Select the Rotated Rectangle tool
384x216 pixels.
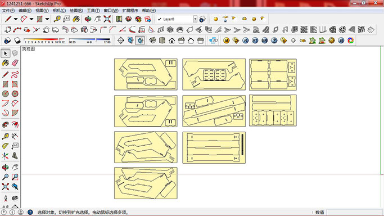click(15, 84)
